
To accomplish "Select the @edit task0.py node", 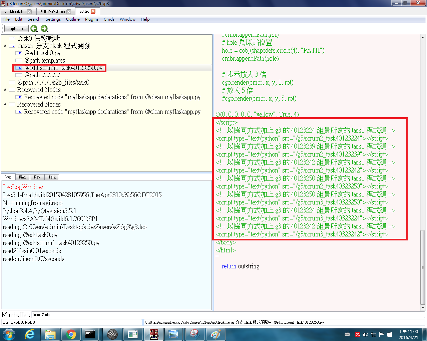I will coord(42,53).
